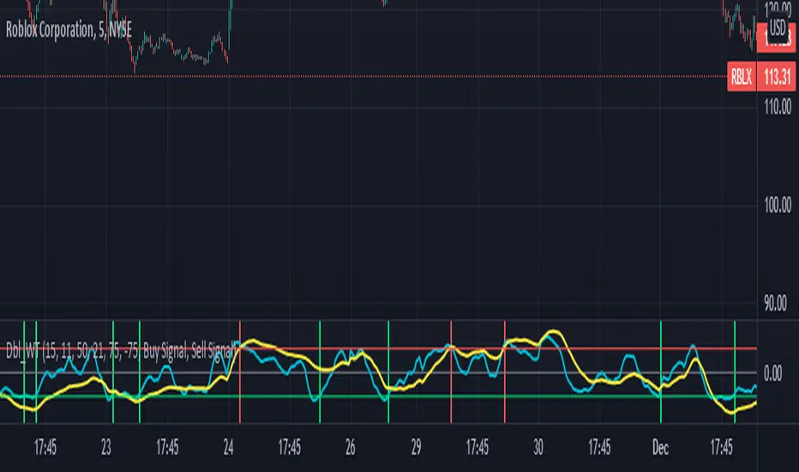The image size is (799, 472).
Task: Click the 0.00 indicator scale label
Action: pos(773,373)
